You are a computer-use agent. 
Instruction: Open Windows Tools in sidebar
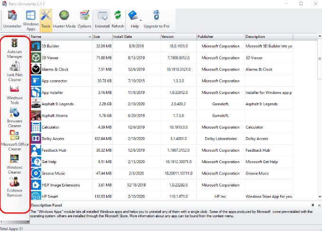click(x=15, y=95)
